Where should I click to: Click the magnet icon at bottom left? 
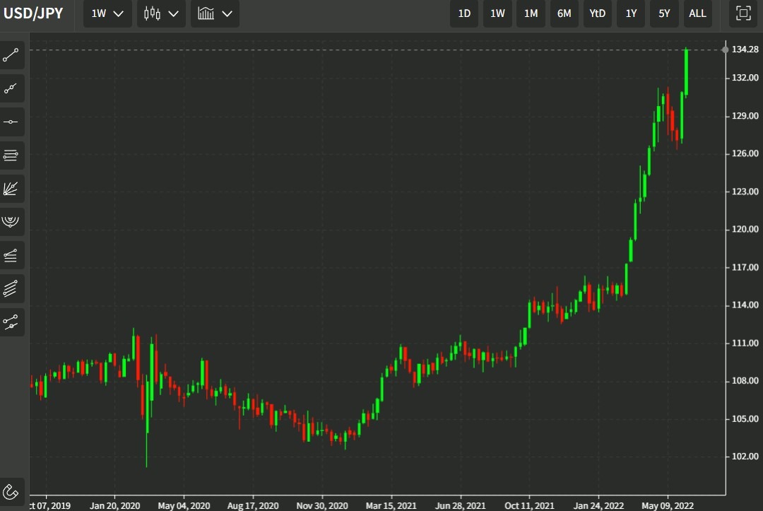coord(13,491)
